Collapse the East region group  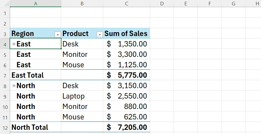[14, 44]
